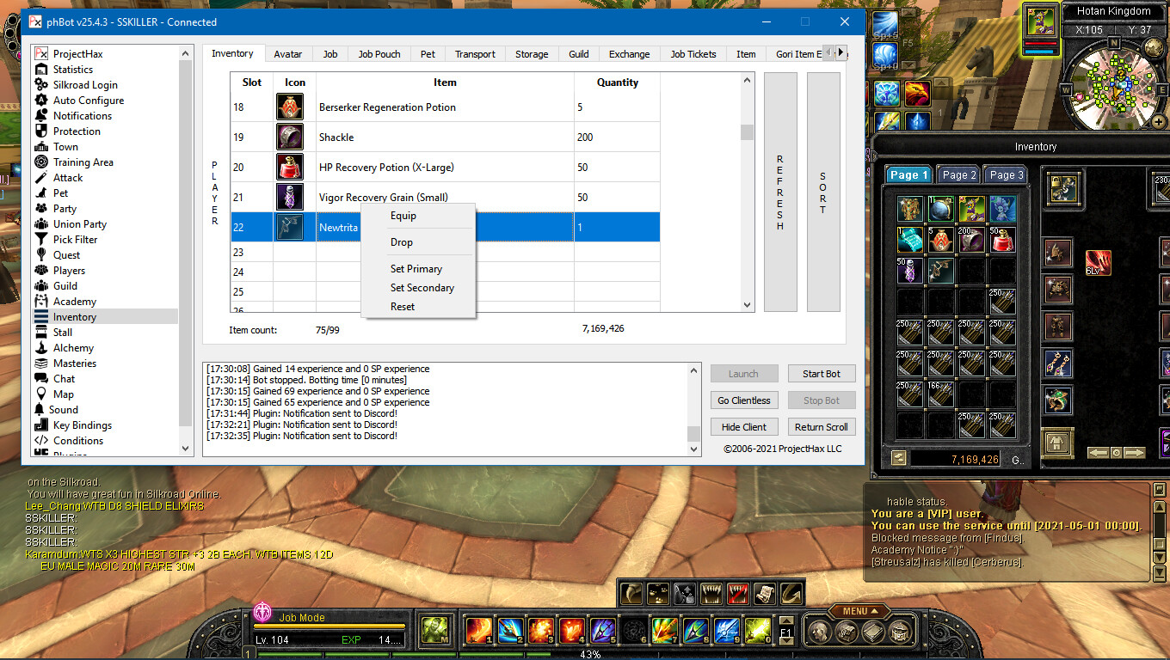Click the gold sort icon beside 7,169,426

[899, 459]
